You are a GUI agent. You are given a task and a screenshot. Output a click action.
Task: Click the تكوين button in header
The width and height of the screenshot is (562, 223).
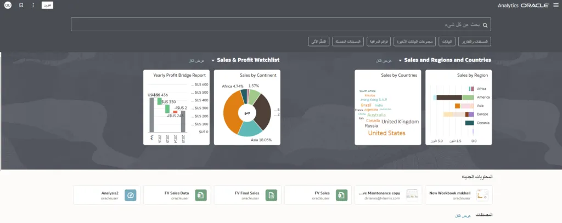(x=47, y=5)
